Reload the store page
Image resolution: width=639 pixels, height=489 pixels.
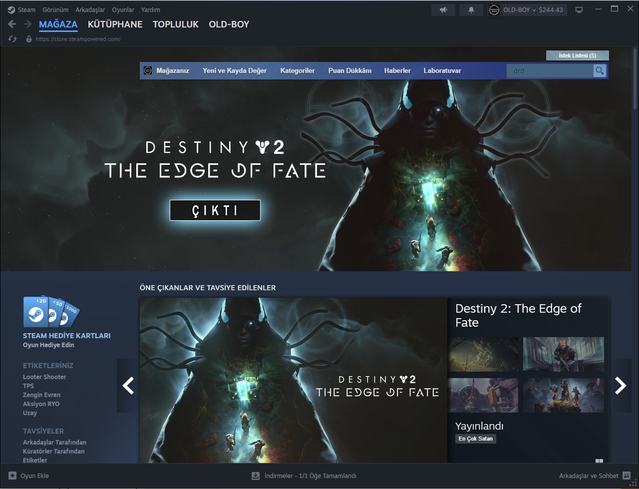pyautogui.click(x=12, y=39)
